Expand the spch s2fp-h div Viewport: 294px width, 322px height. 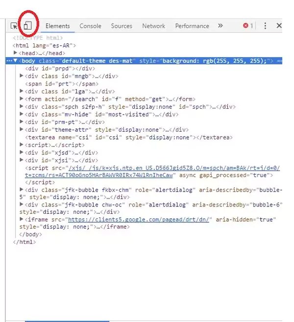[x=21, y=106]
